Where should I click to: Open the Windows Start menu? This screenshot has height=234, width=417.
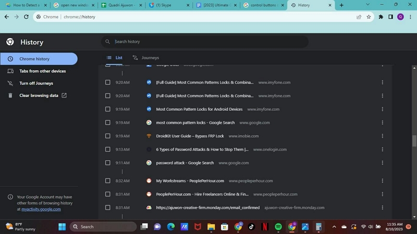[x=62, y=227]
